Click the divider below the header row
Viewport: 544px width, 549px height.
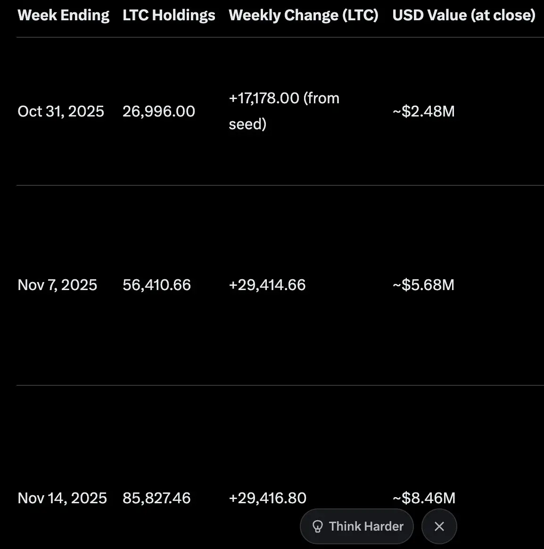tap(280, 37)
